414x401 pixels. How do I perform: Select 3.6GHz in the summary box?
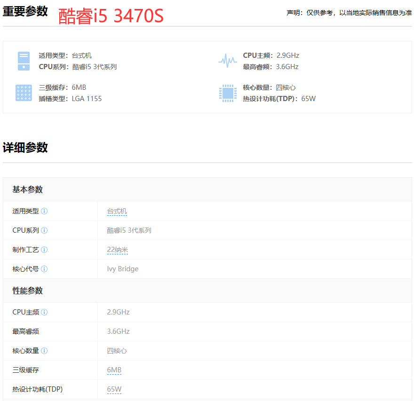(x=287, y=67)
